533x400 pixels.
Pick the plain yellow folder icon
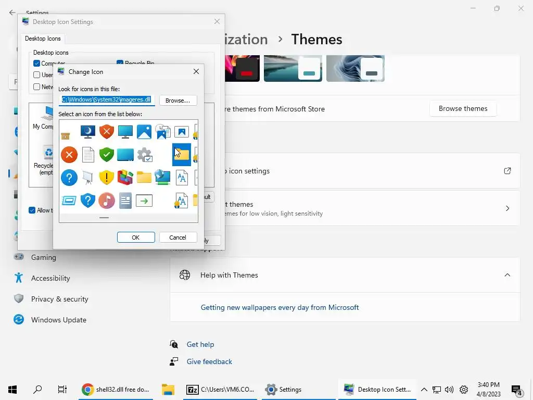[144, 178]
